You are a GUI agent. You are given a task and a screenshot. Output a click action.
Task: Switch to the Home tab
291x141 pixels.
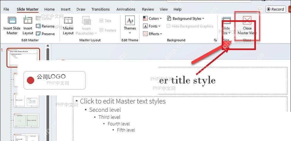point(50,9)
